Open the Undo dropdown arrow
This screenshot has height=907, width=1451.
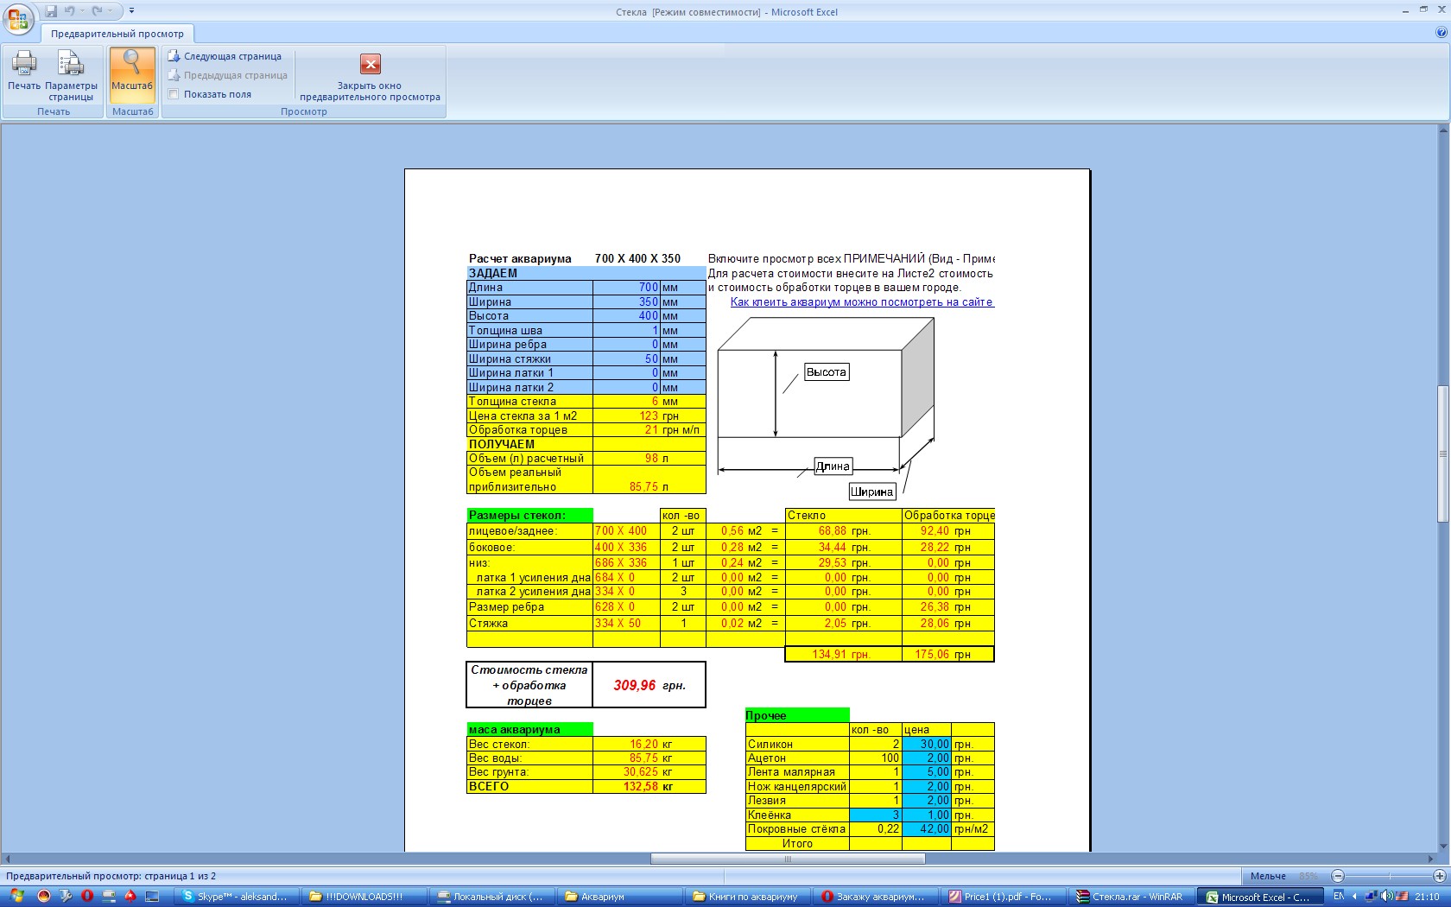point(83,11)
